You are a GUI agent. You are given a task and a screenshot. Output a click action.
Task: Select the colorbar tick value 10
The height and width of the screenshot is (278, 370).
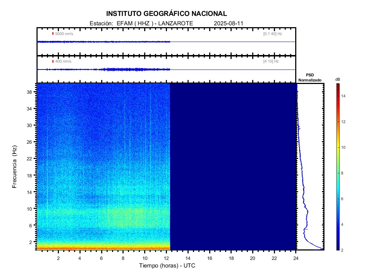343,148
